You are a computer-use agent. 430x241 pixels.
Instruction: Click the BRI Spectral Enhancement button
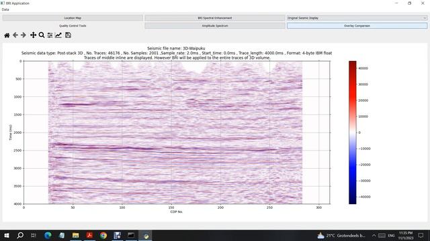tap(215, 18)
